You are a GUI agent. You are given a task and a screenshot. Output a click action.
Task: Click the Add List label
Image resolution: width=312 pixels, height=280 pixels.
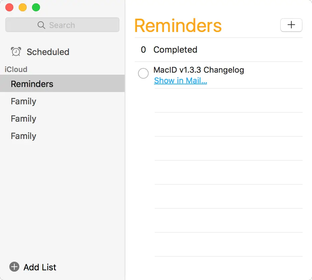click(40, 267)
